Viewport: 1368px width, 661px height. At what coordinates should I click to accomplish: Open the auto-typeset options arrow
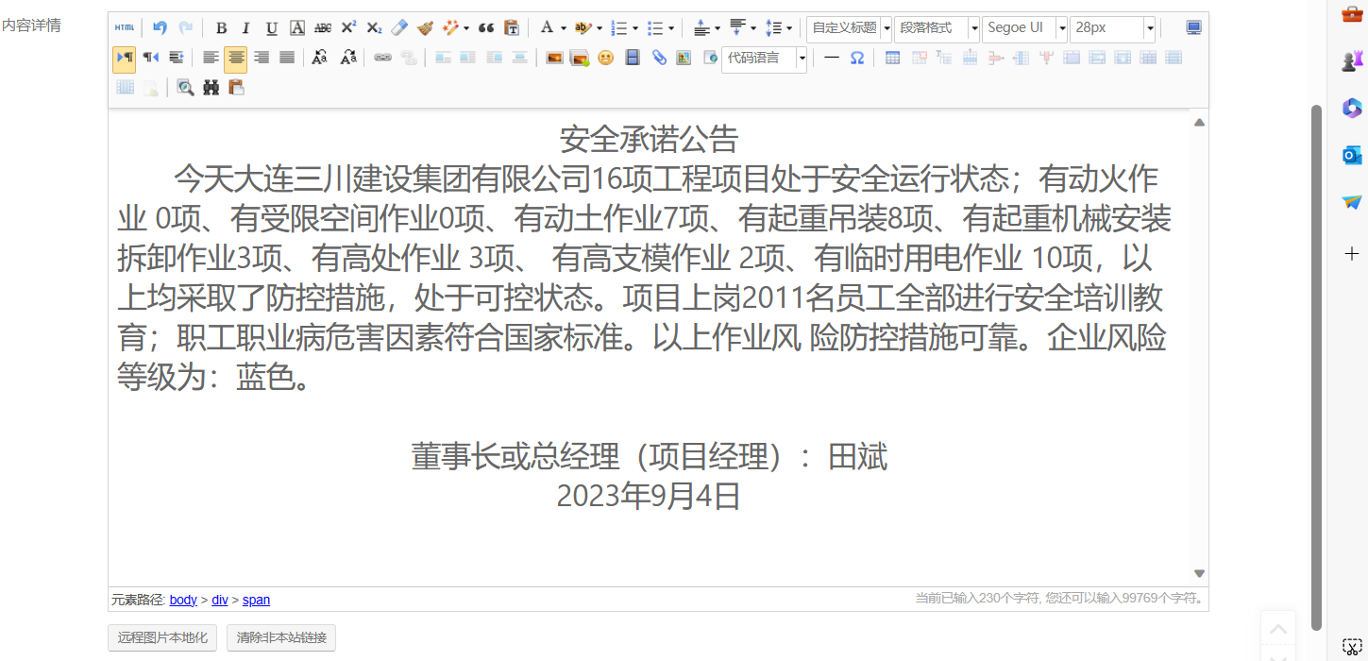click(466, 28)
